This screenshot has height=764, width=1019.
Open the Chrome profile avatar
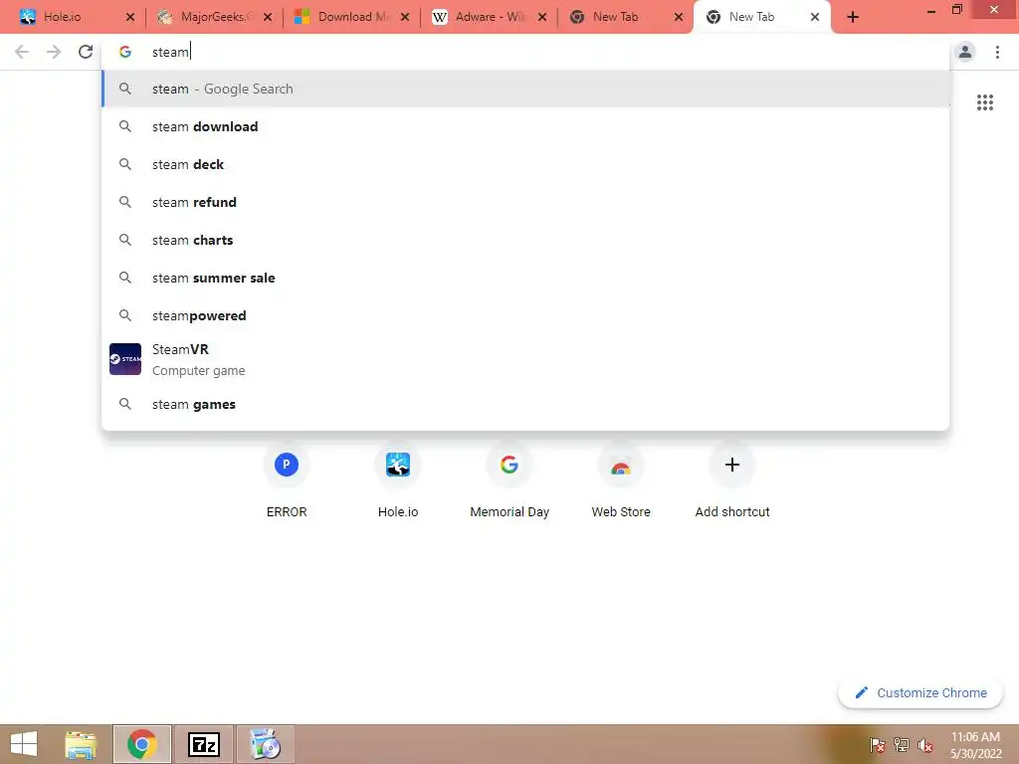(965, 52)
